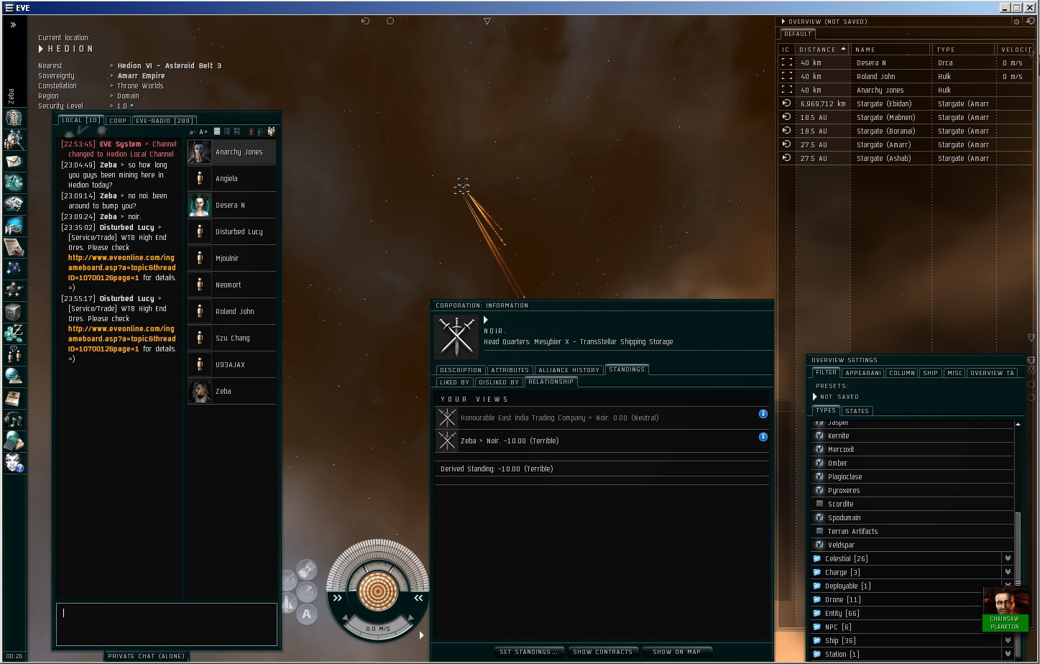Open the Assets cube icon in sidebar

click(x=14, y=312)
